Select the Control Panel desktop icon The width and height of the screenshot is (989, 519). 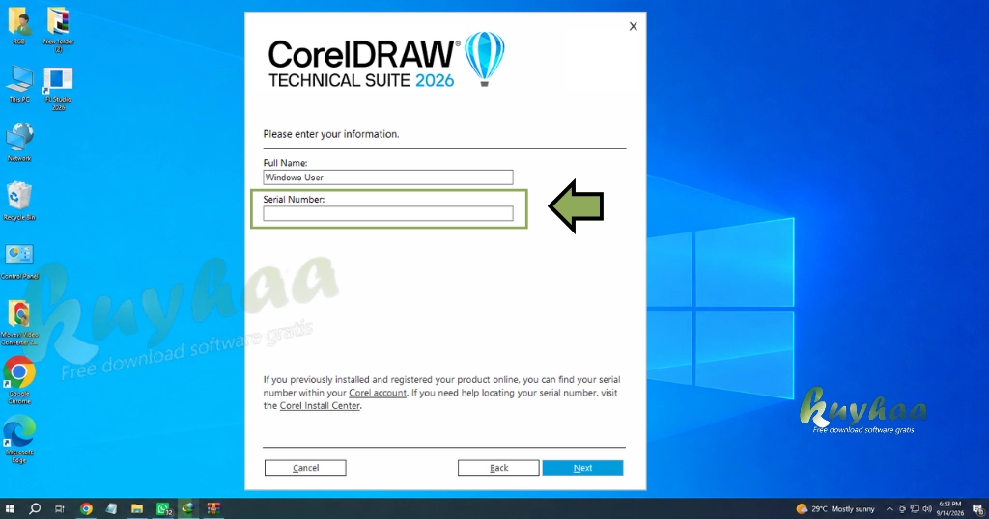click(x=19, y=262)
